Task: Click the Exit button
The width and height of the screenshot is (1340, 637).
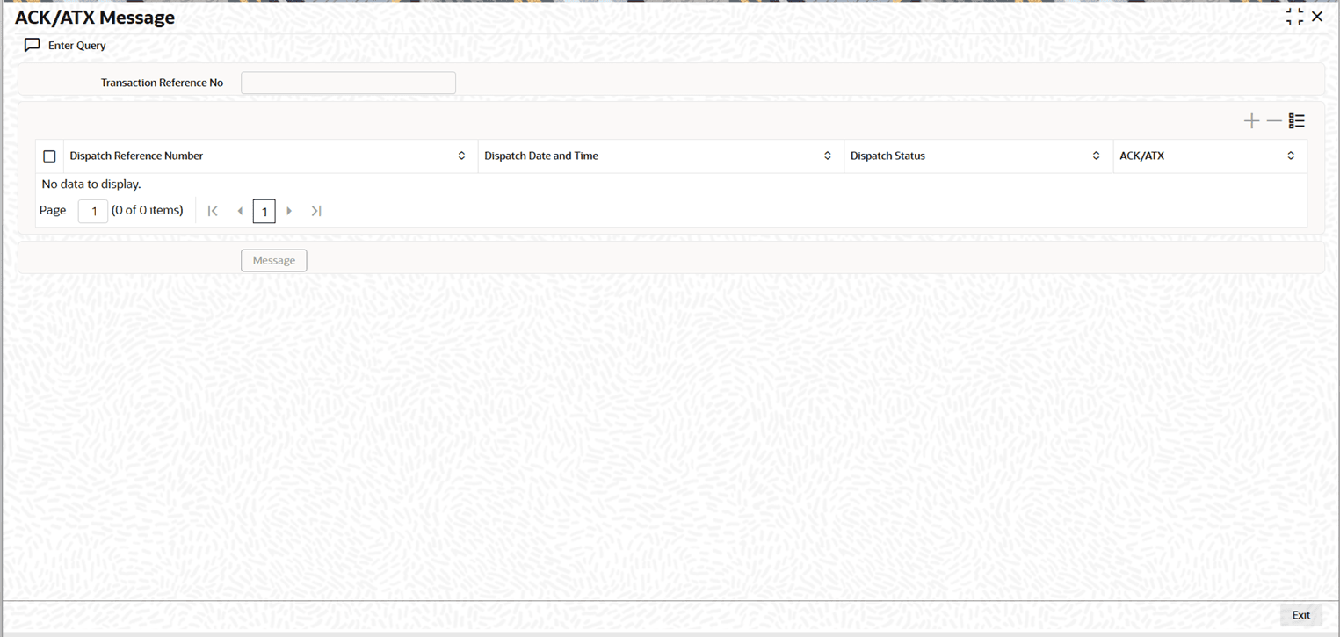Action: pyautogui.click(x=1301, y=615)
